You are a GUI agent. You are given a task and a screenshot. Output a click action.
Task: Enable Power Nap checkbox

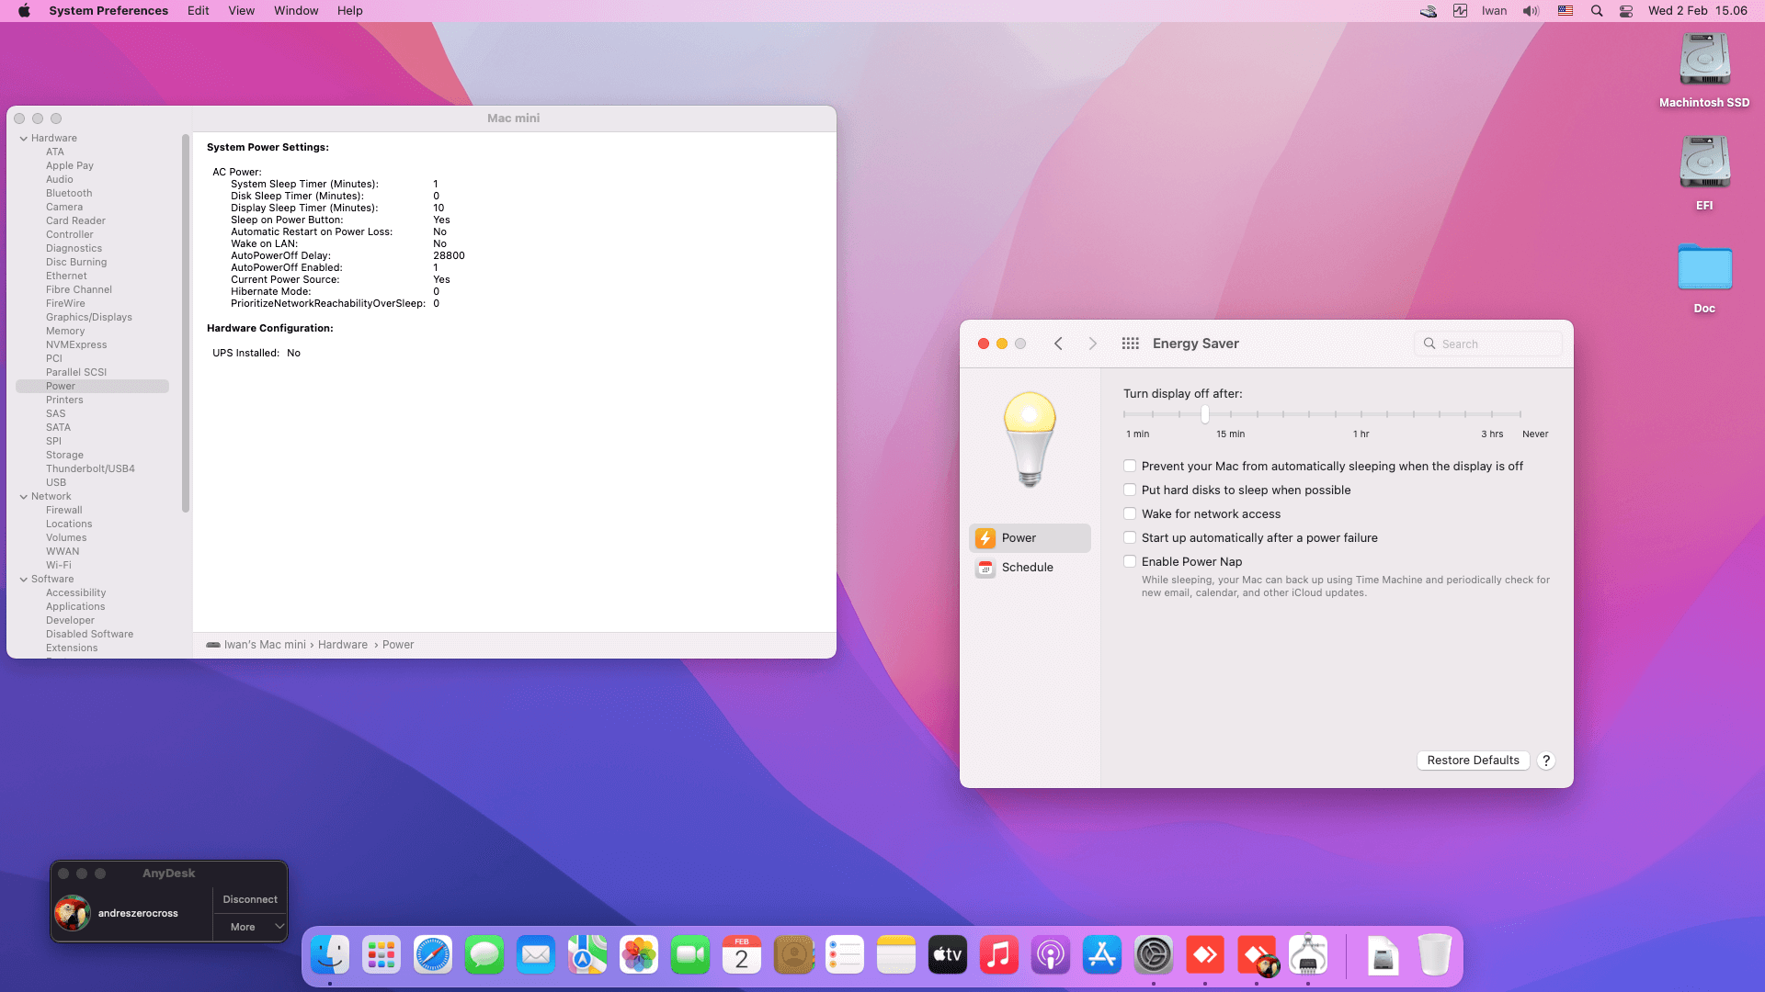1130,562
